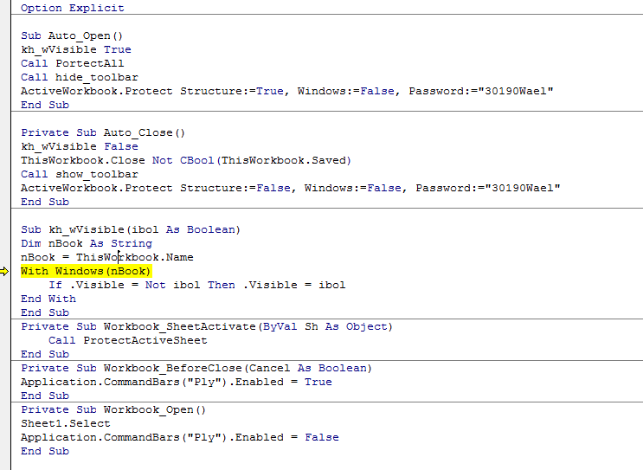The height and width of the screenshot is (470, 643).
Task: Click the Workbook_SheetActivate procedure declaration
Action: pos(207,326)
